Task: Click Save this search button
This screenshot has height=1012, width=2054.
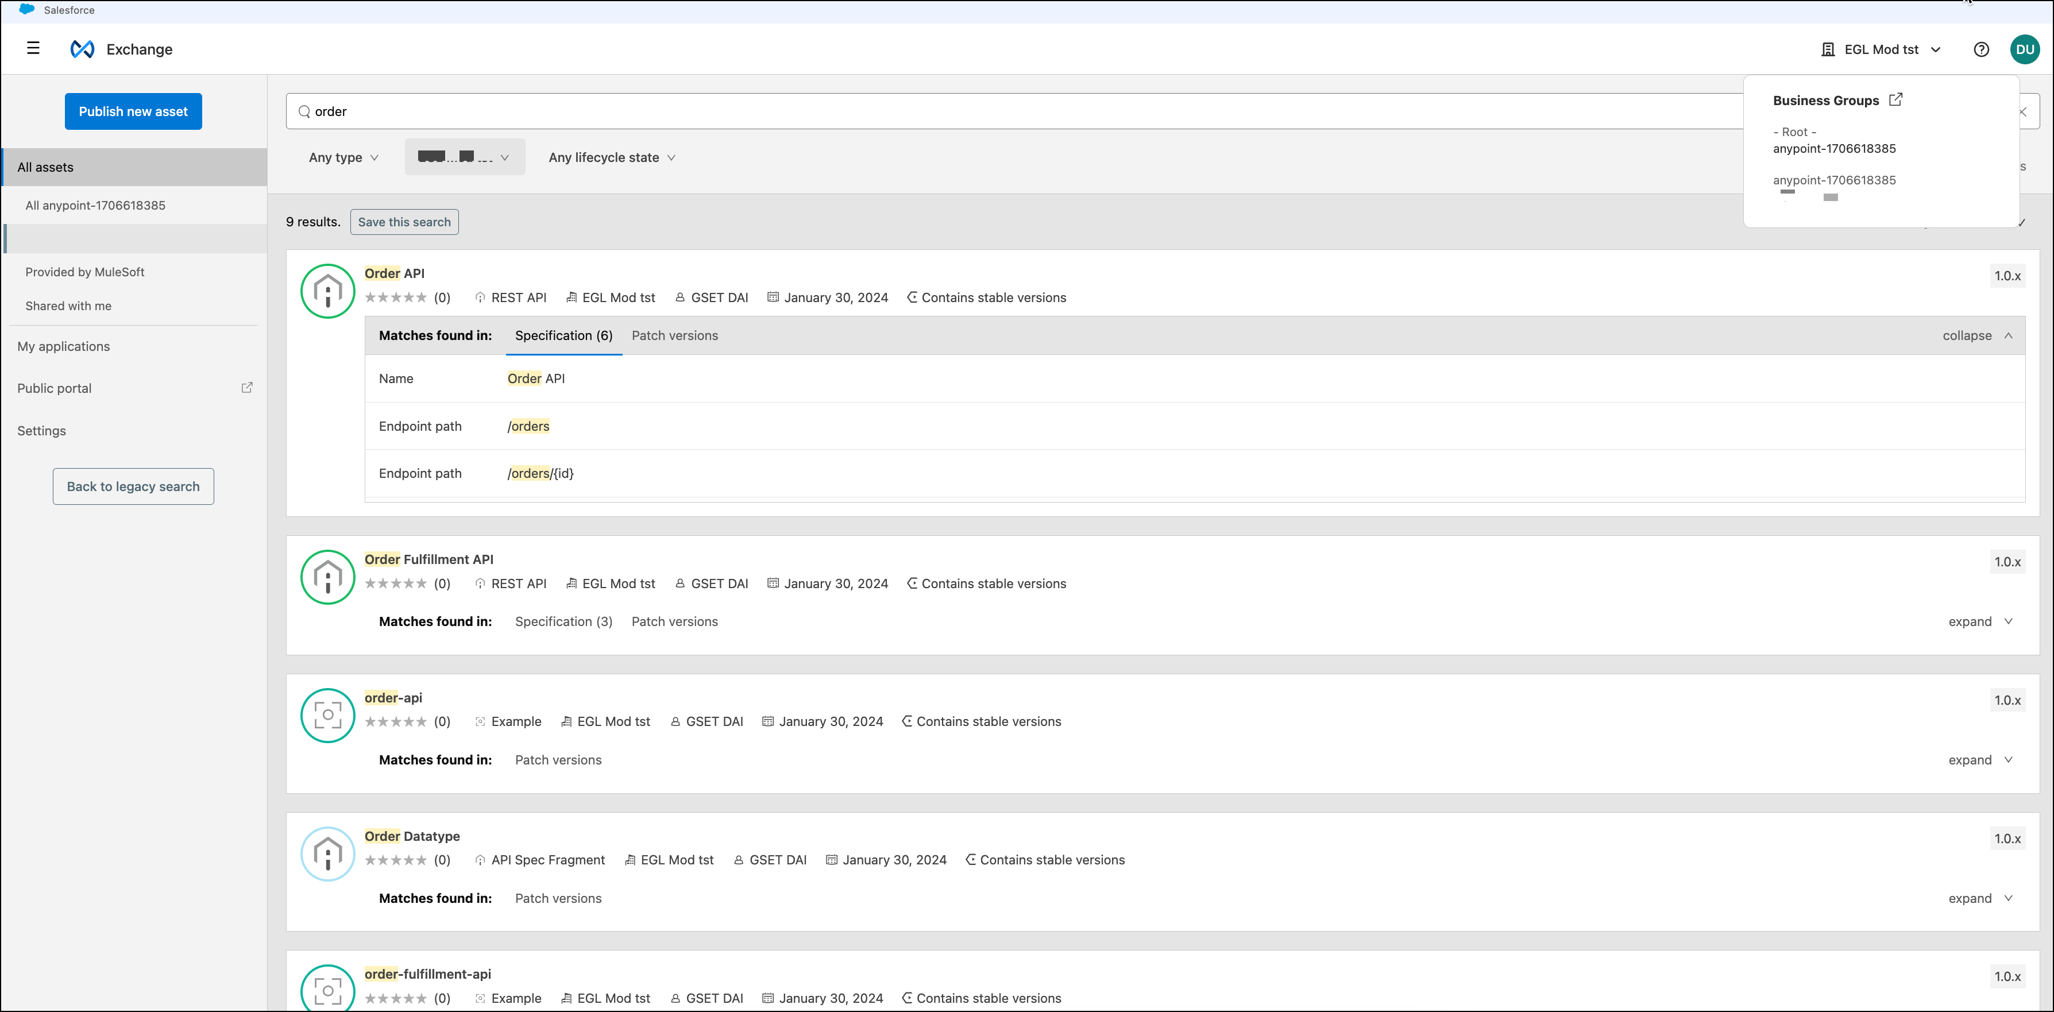Action: tap(404, 222)
